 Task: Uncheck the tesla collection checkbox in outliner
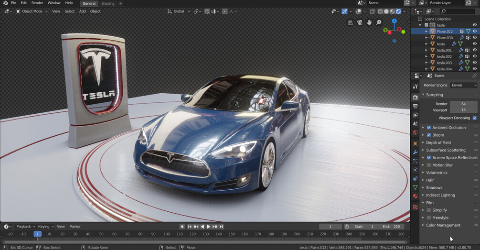click(x=426, y=25)
